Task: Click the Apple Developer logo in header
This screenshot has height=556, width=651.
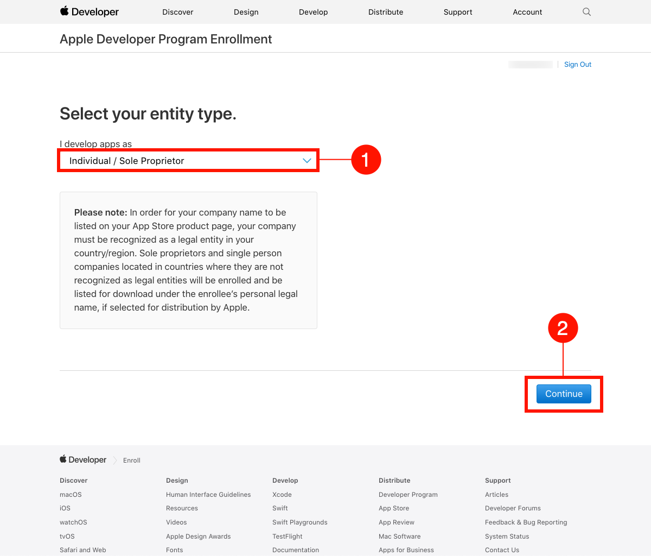Action: (90, 12)
